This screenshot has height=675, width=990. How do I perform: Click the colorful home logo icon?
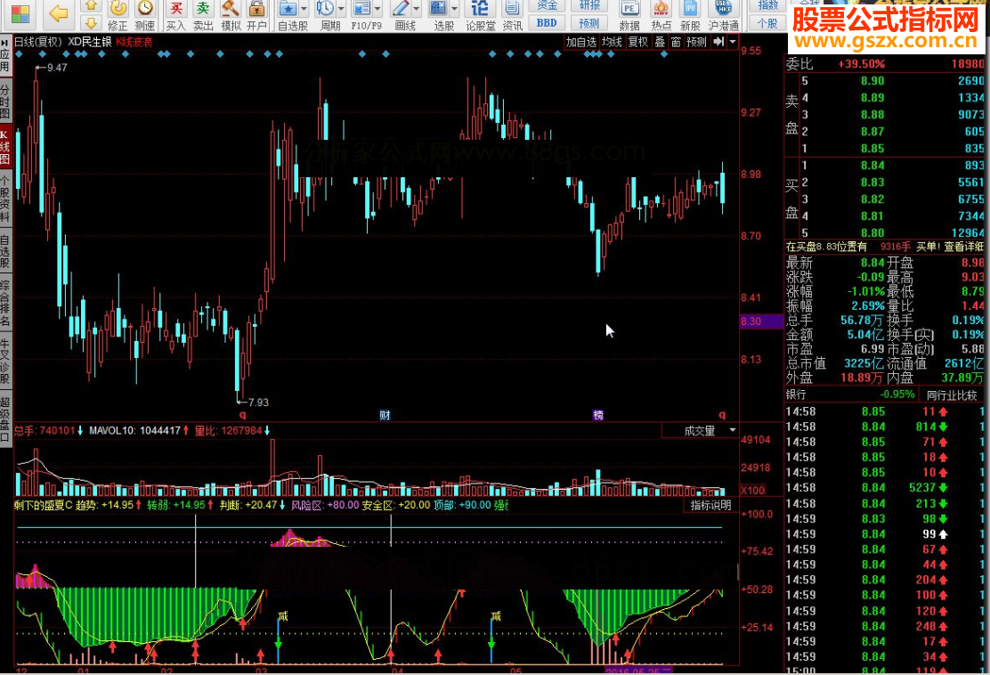(x=20, y=14)
